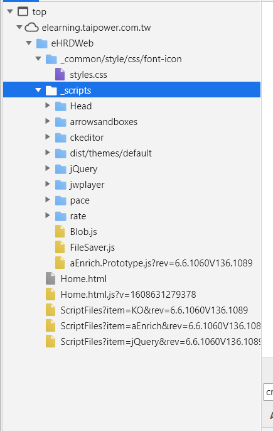Click ScriptFiles?item=jQuery file icon
The image size is (273, 431).
51,341
